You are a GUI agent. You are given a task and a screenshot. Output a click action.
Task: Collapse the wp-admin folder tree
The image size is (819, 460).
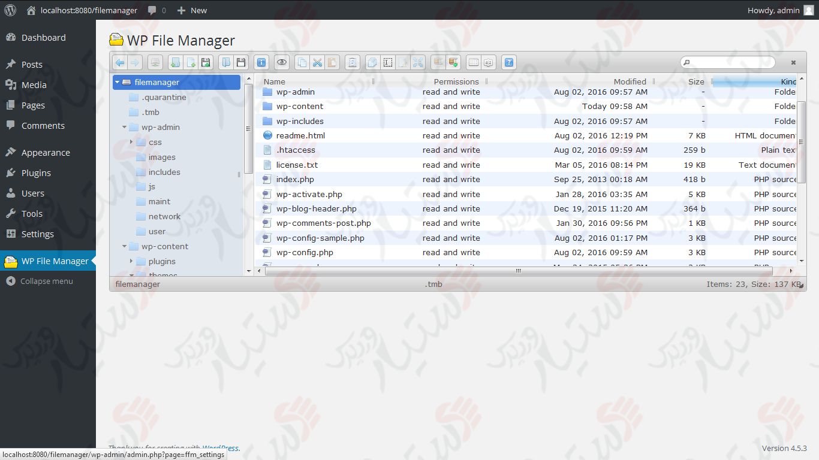124,127
